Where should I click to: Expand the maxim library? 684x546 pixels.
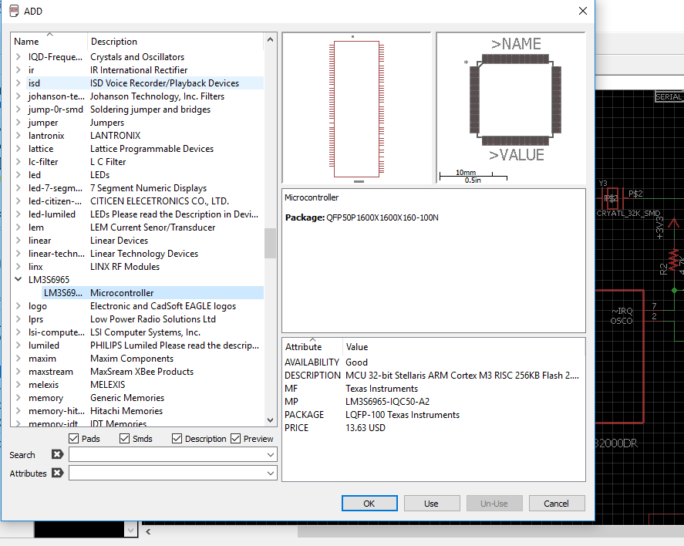(x=18, y=359)
